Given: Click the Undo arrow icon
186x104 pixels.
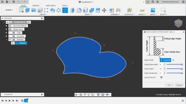Looking at the screenshot, I should pyautogui.click(x=18, y=2).
